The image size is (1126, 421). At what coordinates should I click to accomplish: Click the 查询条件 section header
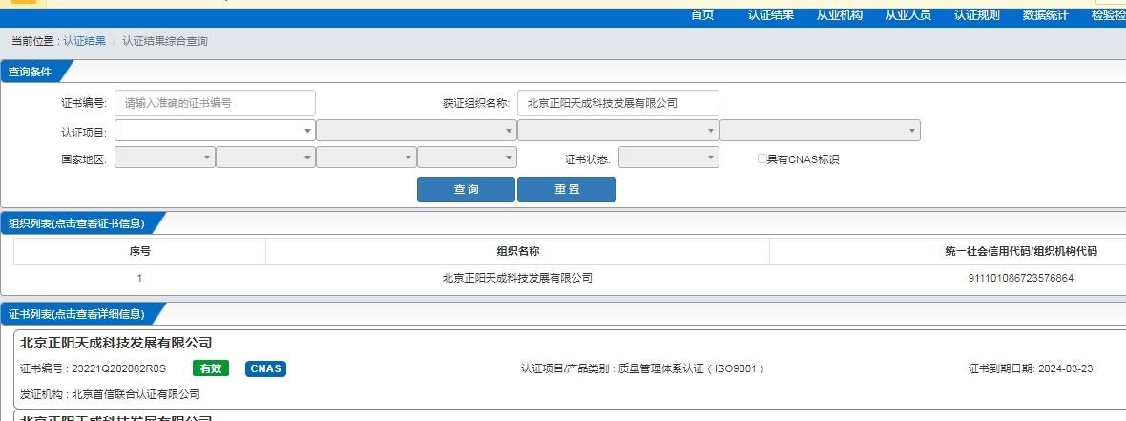[x=31, y=72]
